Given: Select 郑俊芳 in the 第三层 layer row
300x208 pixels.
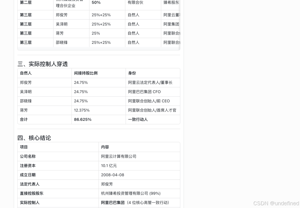Looking at the screenshot, I should tap(62, 15).
